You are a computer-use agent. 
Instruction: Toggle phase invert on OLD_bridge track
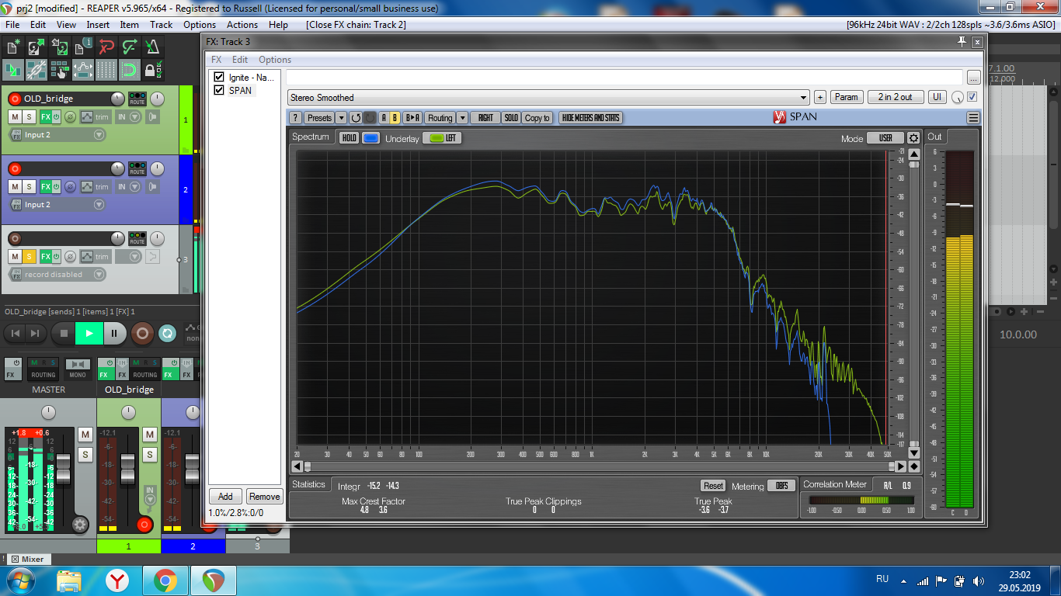pos(70,117)
